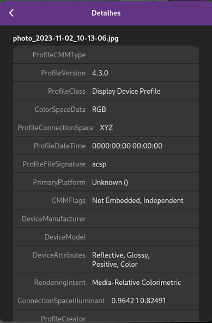Viewport: 212px width, 323px height.
Task: Click the CMMFlags Not Embedded value
Action: pos(138,200)
